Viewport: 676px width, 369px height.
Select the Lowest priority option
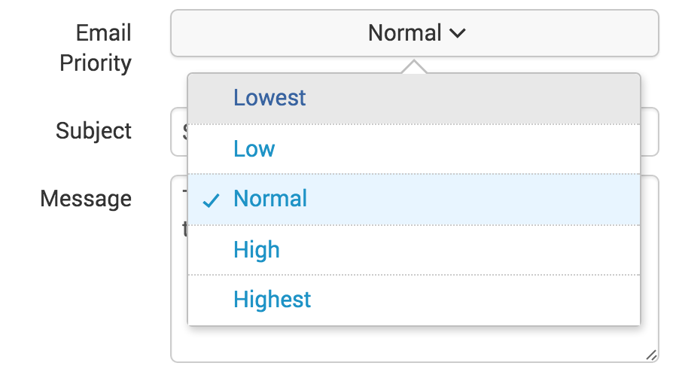414,99
